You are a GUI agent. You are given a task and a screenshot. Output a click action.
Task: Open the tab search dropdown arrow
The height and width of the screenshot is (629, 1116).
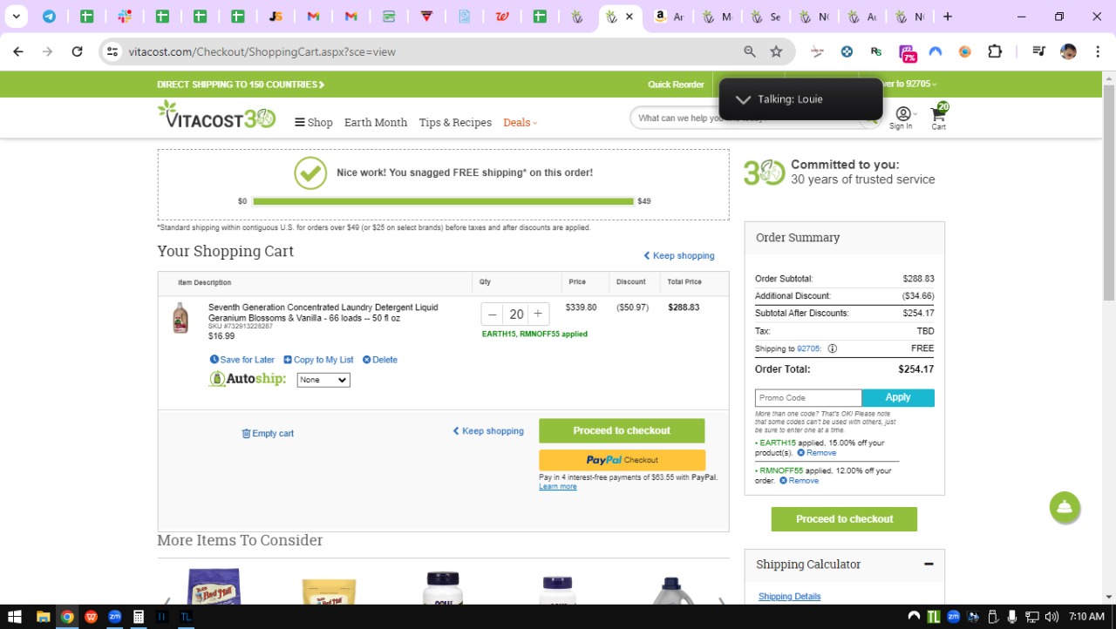16,17
